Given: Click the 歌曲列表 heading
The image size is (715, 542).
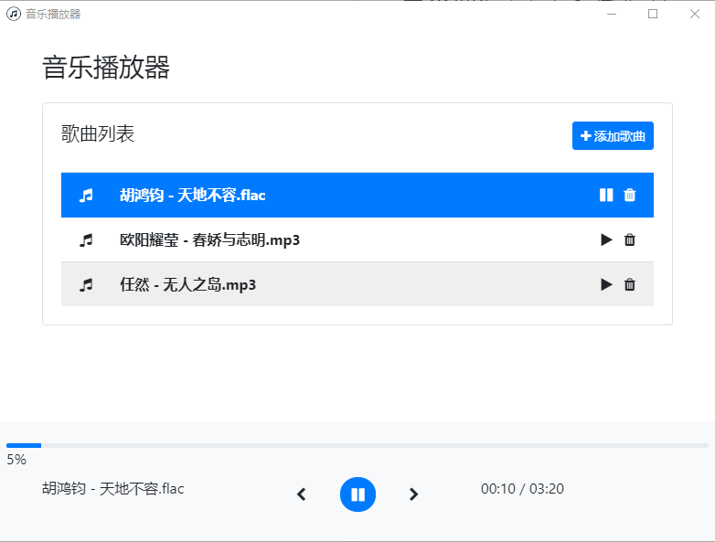Looking at the screenshot, I should [x=98, y=134].
